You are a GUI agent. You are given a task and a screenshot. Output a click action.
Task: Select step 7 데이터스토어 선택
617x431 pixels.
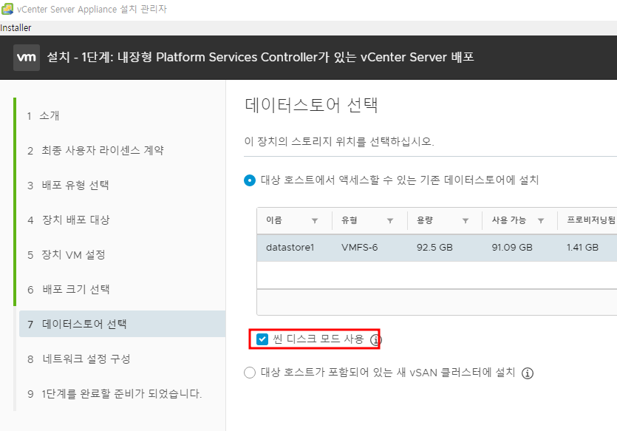pos(123,324)
